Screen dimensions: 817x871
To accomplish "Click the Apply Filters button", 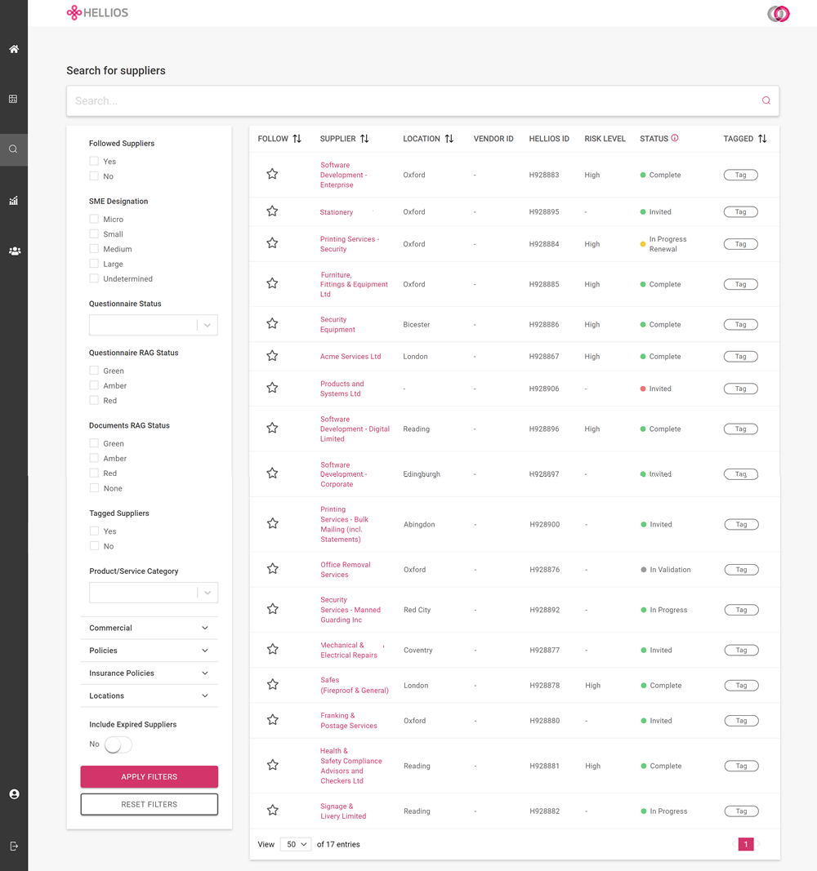I will 149,776.
